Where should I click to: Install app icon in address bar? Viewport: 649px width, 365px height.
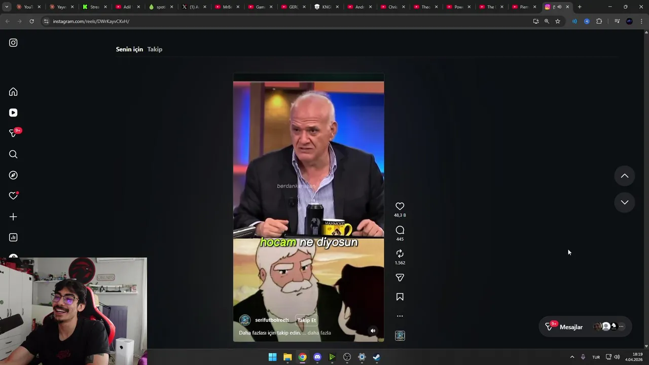coord(536,21)
